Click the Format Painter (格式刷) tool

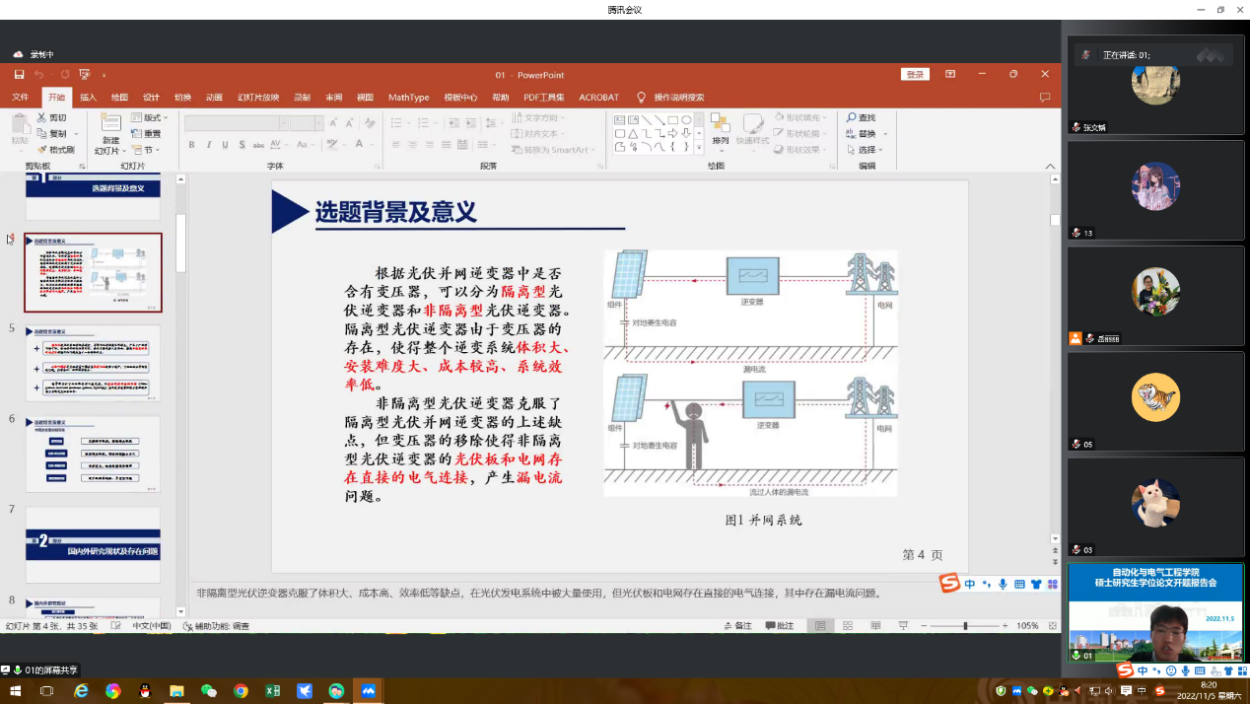coord(55,150)
